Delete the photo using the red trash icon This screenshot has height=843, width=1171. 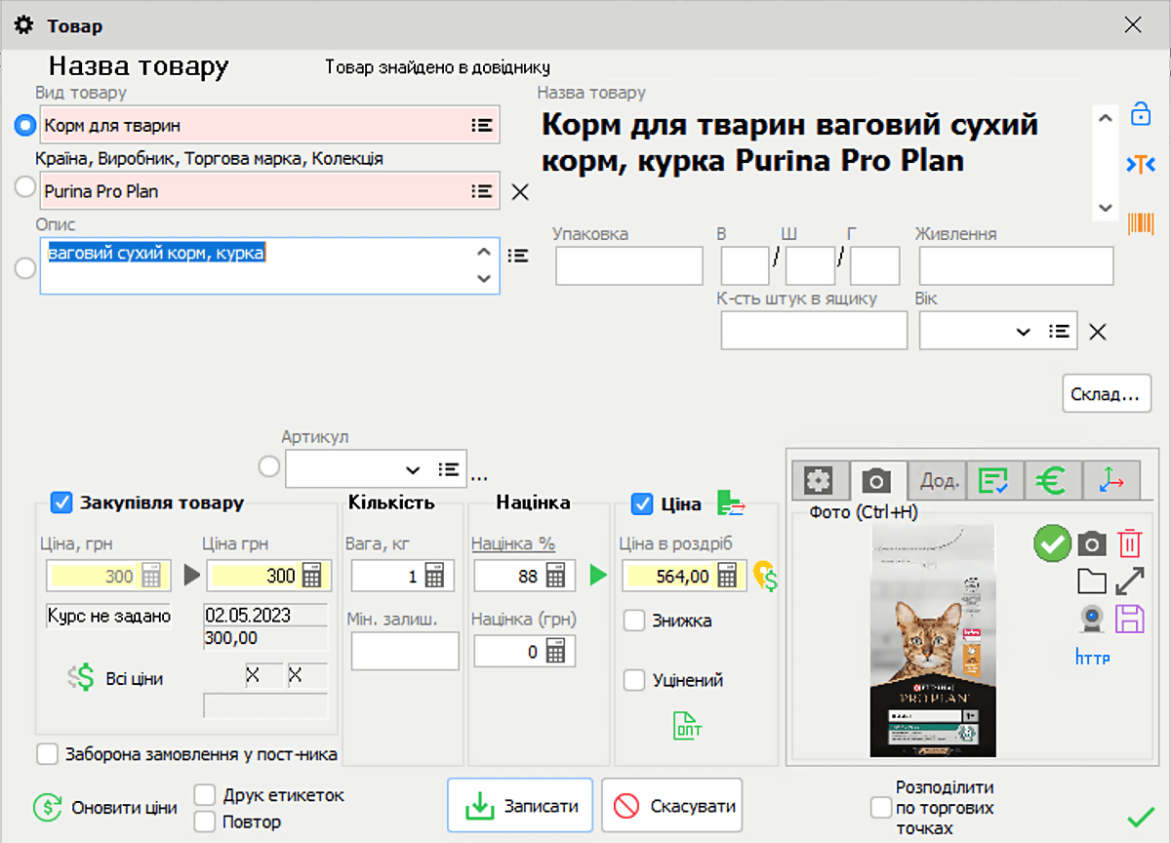pyautogui.click(x=1129, y=543)
